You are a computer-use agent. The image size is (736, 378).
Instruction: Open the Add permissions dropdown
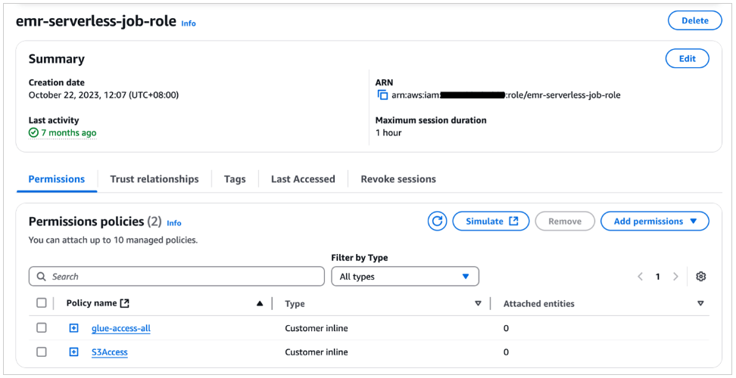654,222
